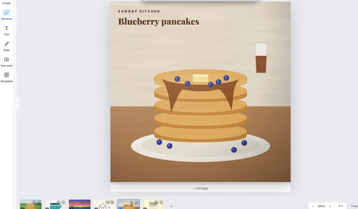Click the 100% zoom level value

(x=321, y=206)
